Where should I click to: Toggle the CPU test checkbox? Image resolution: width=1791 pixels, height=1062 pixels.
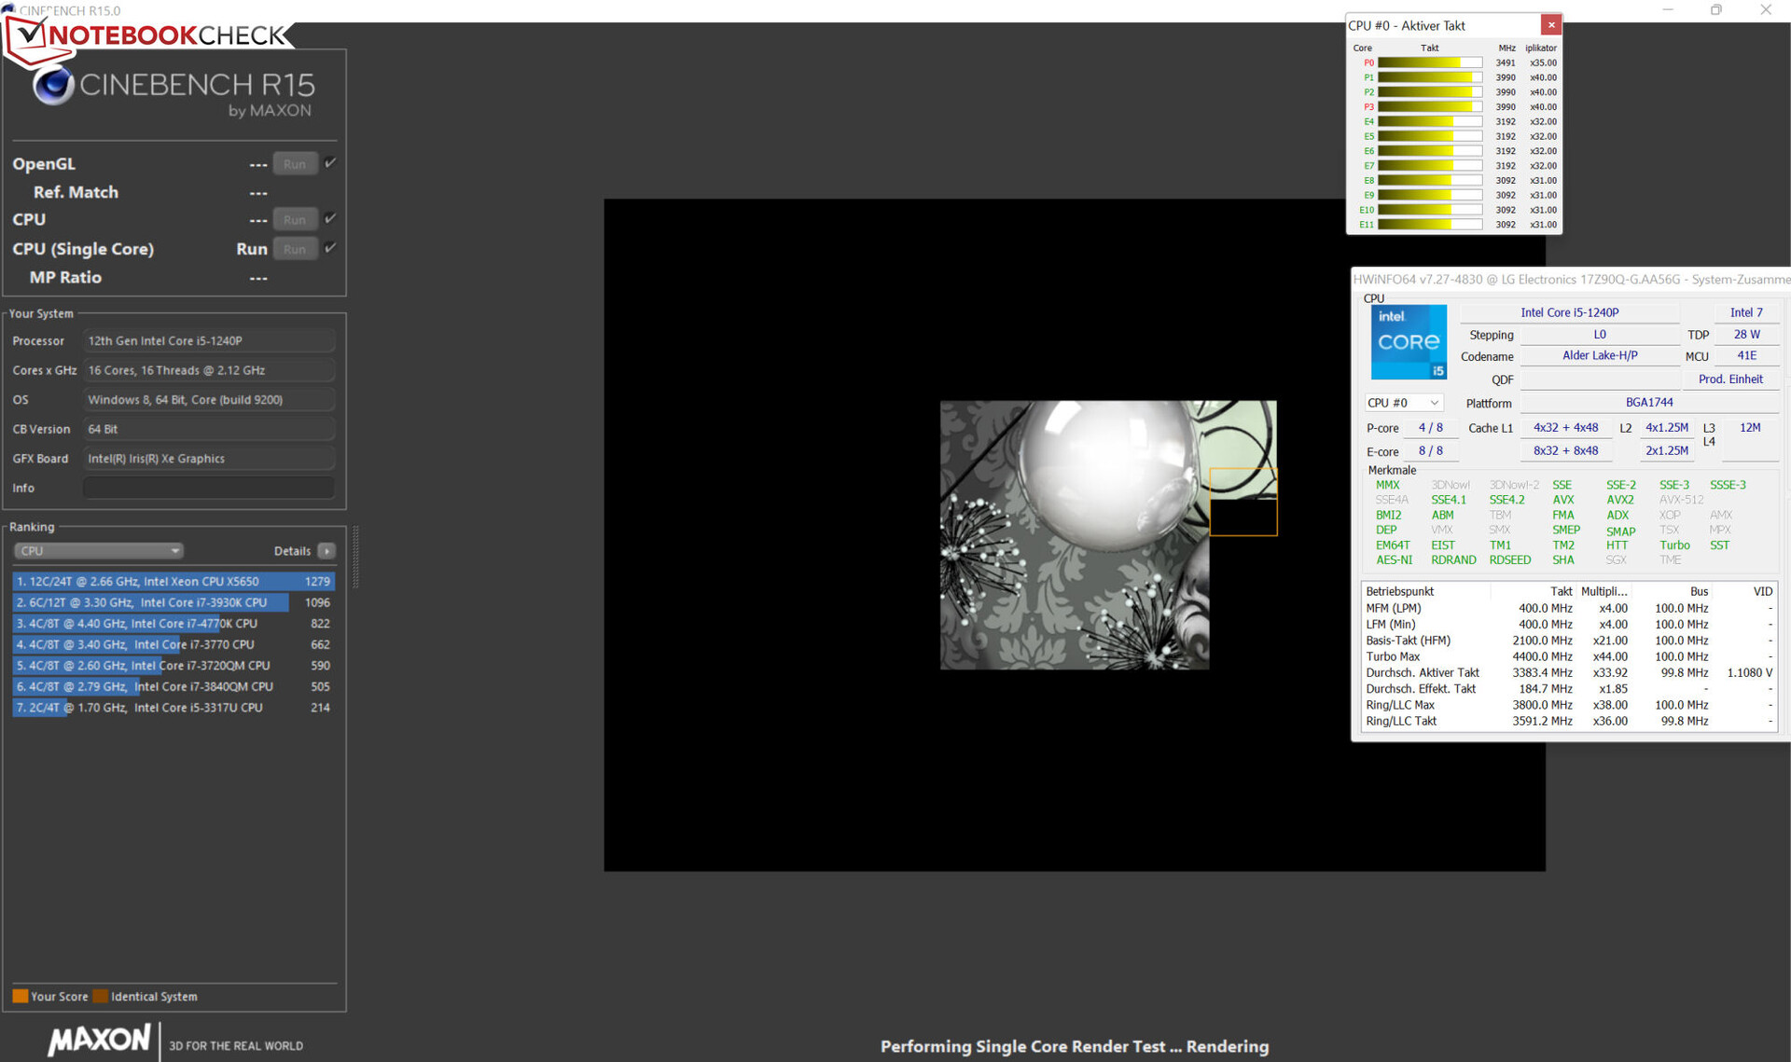[330, 219]
